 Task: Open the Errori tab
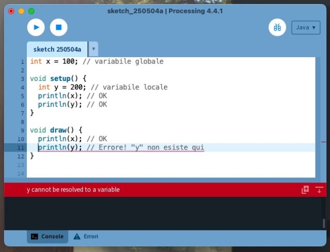[86, 237]
